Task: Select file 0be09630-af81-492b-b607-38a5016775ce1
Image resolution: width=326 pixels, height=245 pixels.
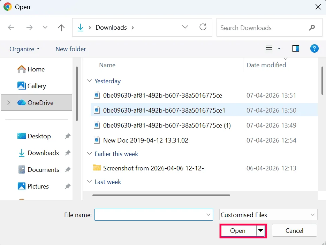Action: click(164, 110)
